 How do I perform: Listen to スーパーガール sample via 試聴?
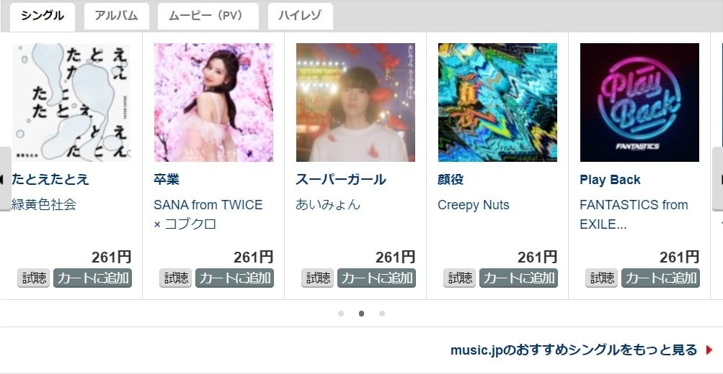click(318, 278)
